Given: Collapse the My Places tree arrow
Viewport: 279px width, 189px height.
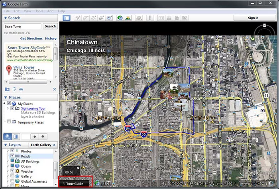Looking at the screenshot, I should click(x=4, y=103).
